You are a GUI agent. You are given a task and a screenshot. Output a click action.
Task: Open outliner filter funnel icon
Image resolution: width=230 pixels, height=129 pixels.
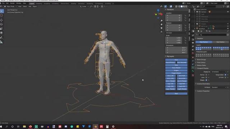224,6
